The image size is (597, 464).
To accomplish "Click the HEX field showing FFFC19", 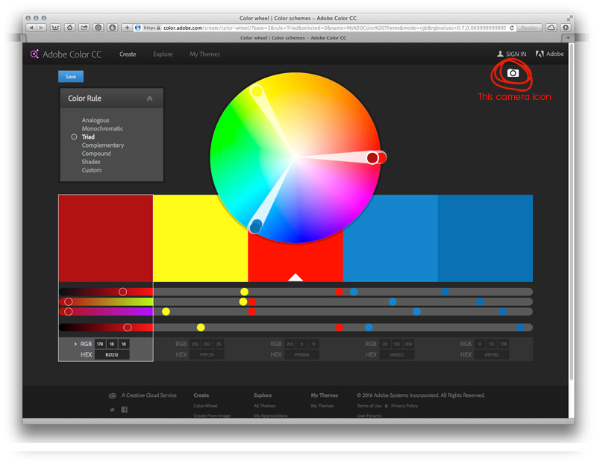I will coord(207,355).
